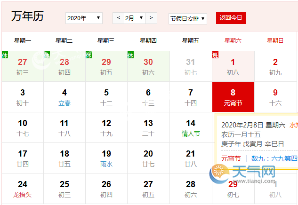Viewport: 298px width, 205px height.
Task: Select February 5 十二 cell
Action: pos(106,97)
